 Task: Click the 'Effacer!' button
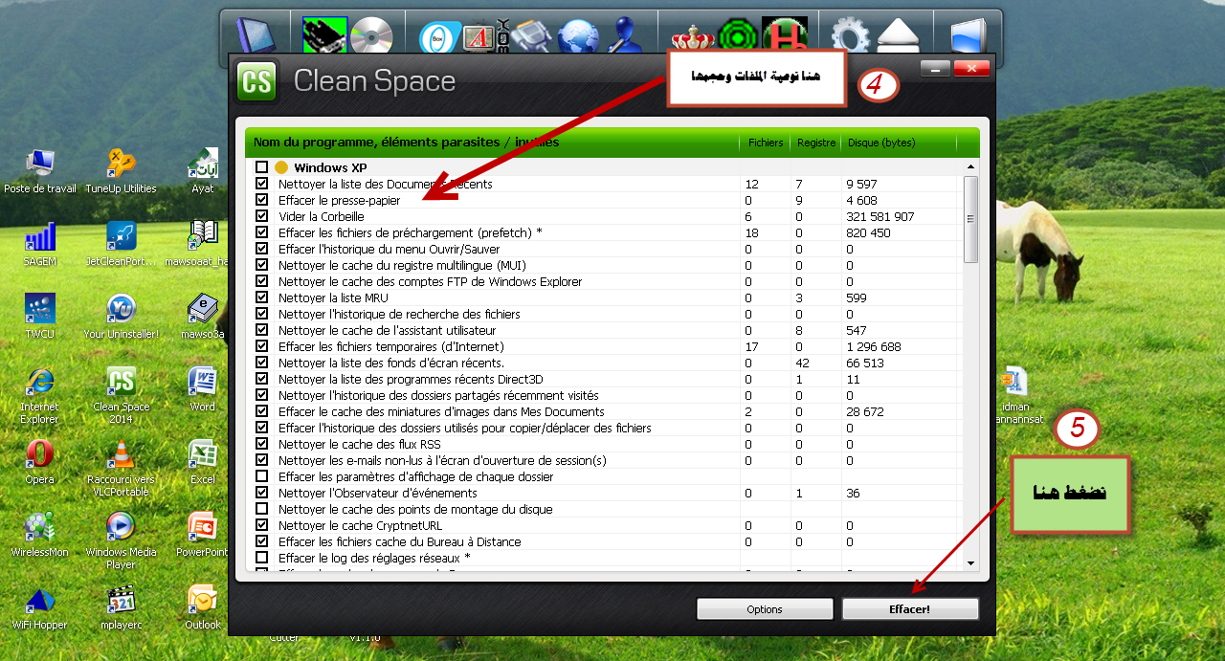[x=910, y=609]
